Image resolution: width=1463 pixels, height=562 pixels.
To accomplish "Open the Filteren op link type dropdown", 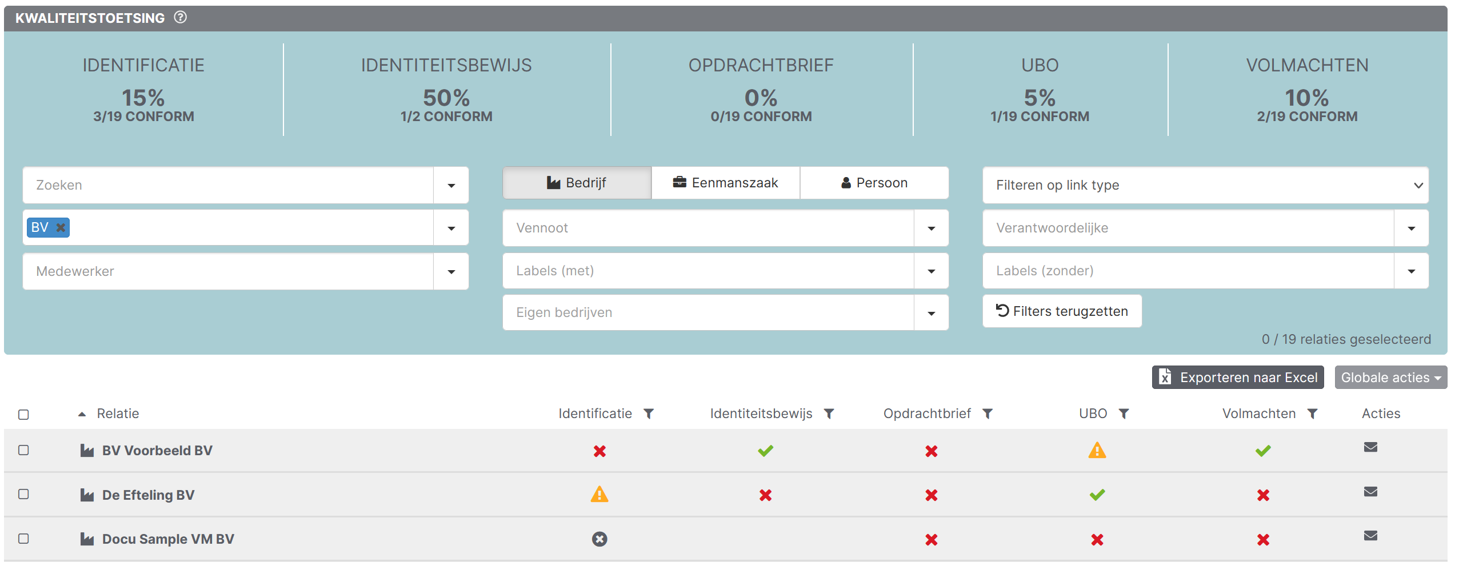I will point(1205,185).
